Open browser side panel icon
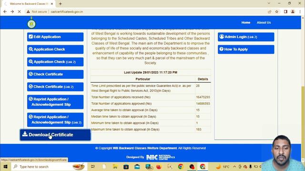 pyautogui.click(x=285, y=11)
